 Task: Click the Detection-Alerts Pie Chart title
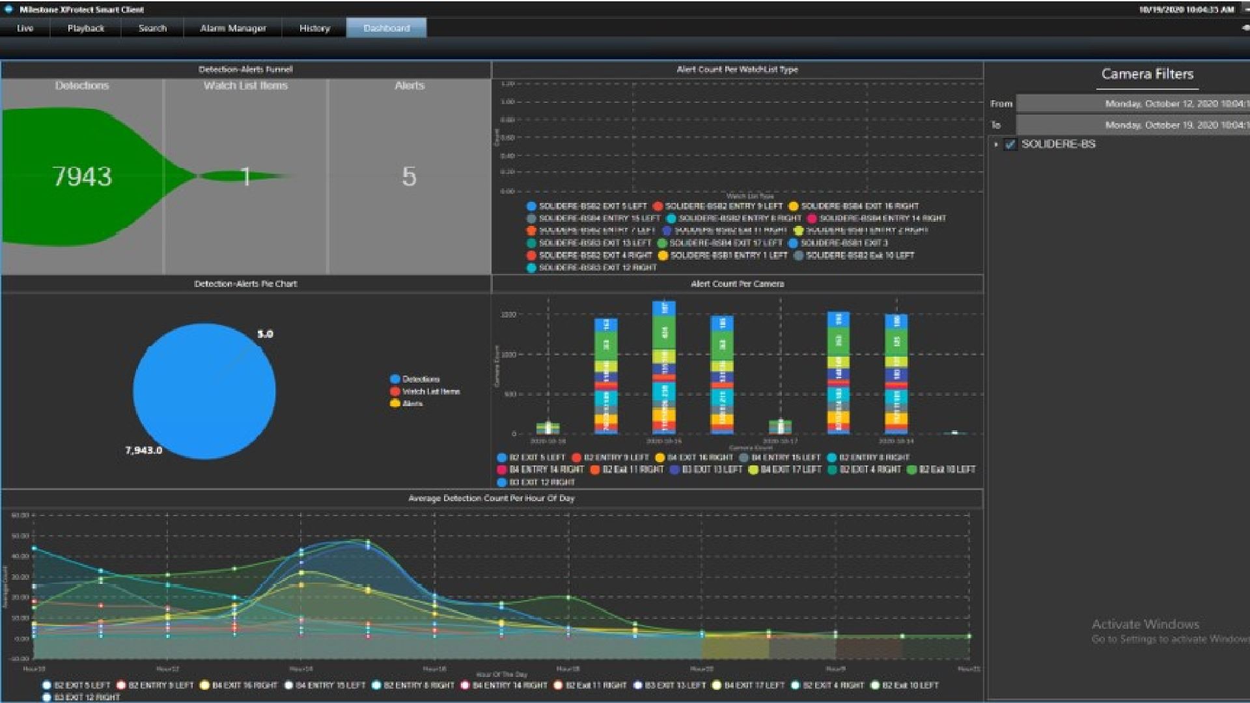(x=245, y=284)
